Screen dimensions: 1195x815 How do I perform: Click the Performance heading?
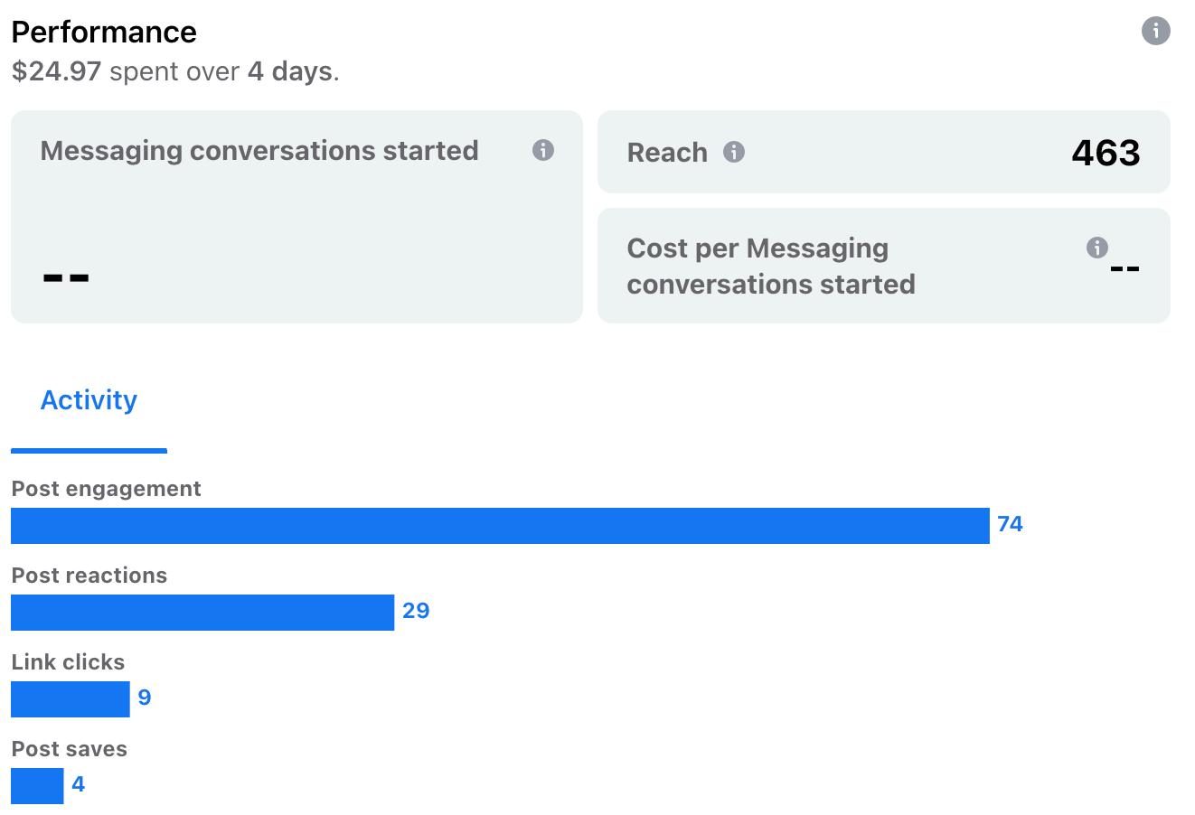[104, 33]
